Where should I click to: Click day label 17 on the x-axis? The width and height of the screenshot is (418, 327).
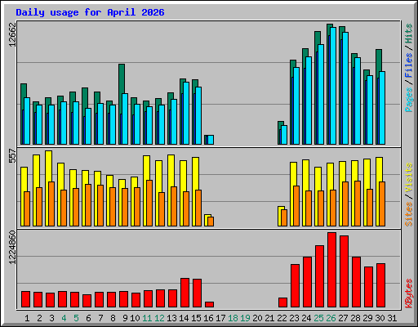coord(220,318)
